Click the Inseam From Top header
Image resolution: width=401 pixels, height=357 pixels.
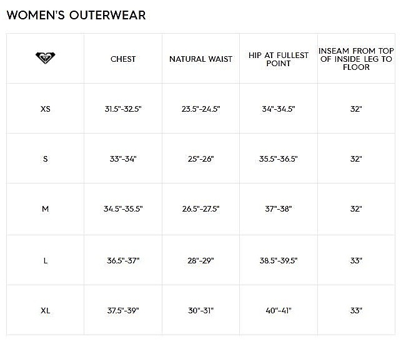355,59
